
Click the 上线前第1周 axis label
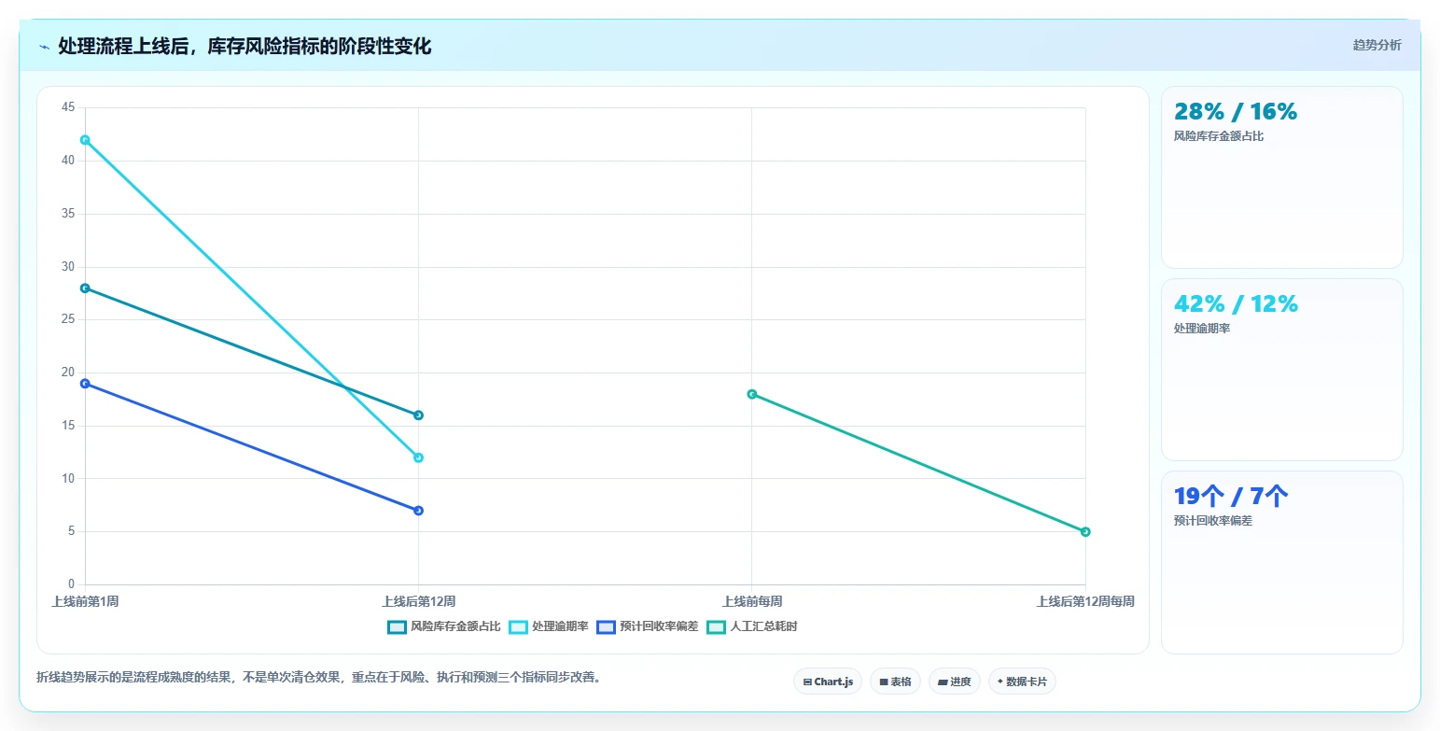[x=85, y=601]
